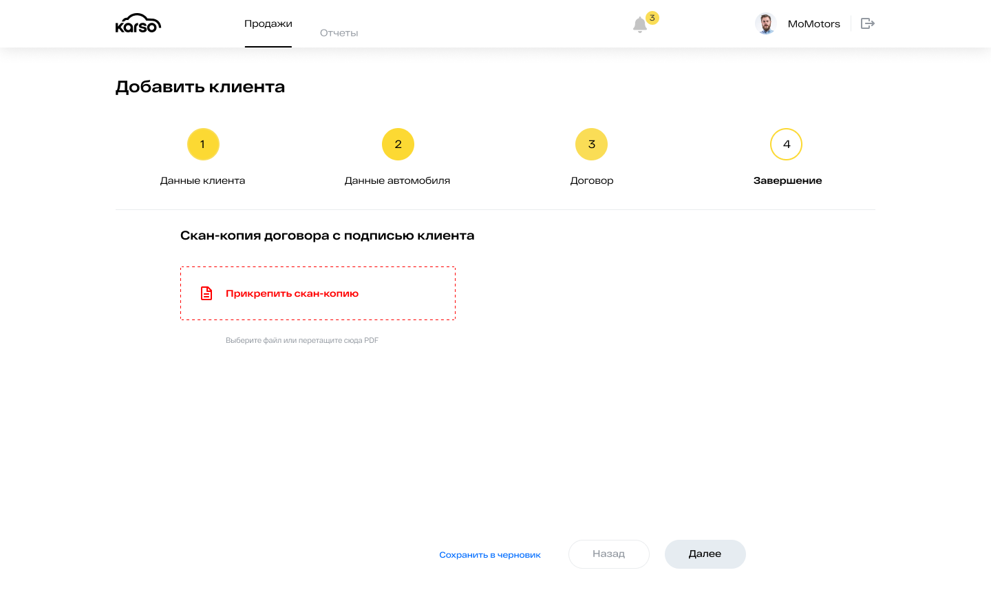Image resolution: width=991 pixels, height=599 pixels.
Task: Switch to the Отчеты tab
Action: [x=339, y=33]
